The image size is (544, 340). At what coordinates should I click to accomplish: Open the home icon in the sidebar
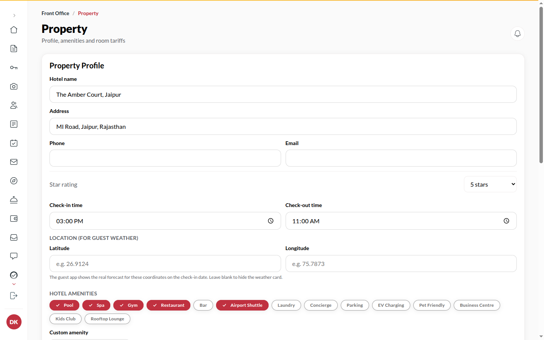pyautogui.click(x=14, y=30)
